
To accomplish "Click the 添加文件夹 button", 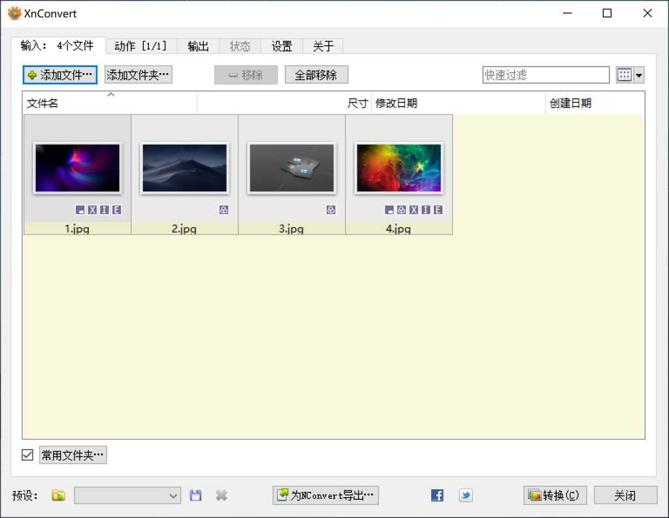I will [x=139, y=75].
